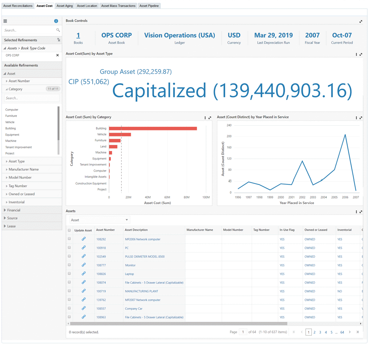368x345 pixels.
Task: Click update link icon for asset 108074
Action: pyautogui.click(x=84, y=282)
